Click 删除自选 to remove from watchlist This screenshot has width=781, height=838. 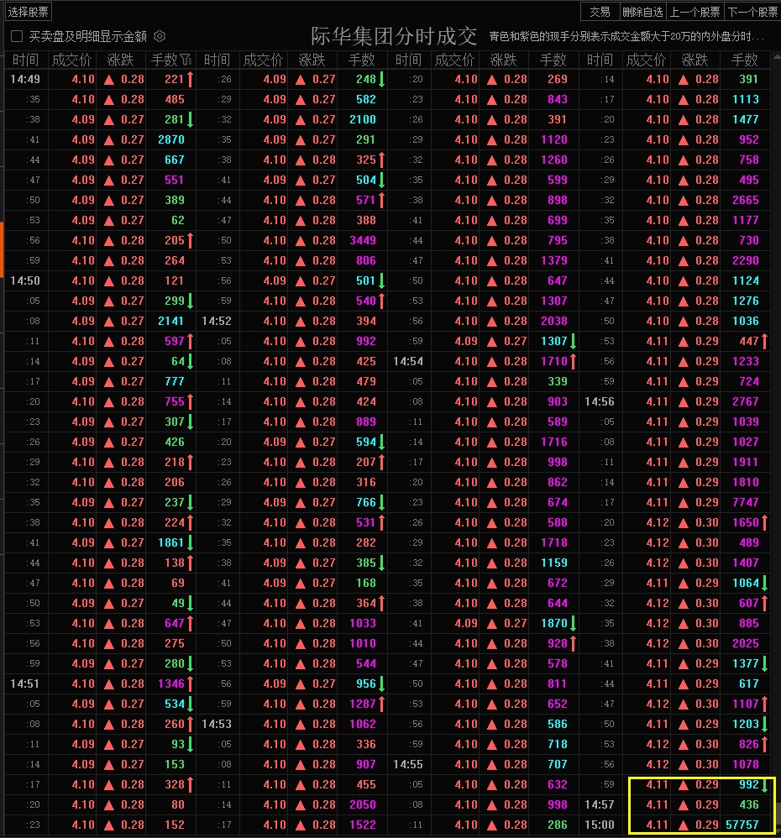coord(642,12)
